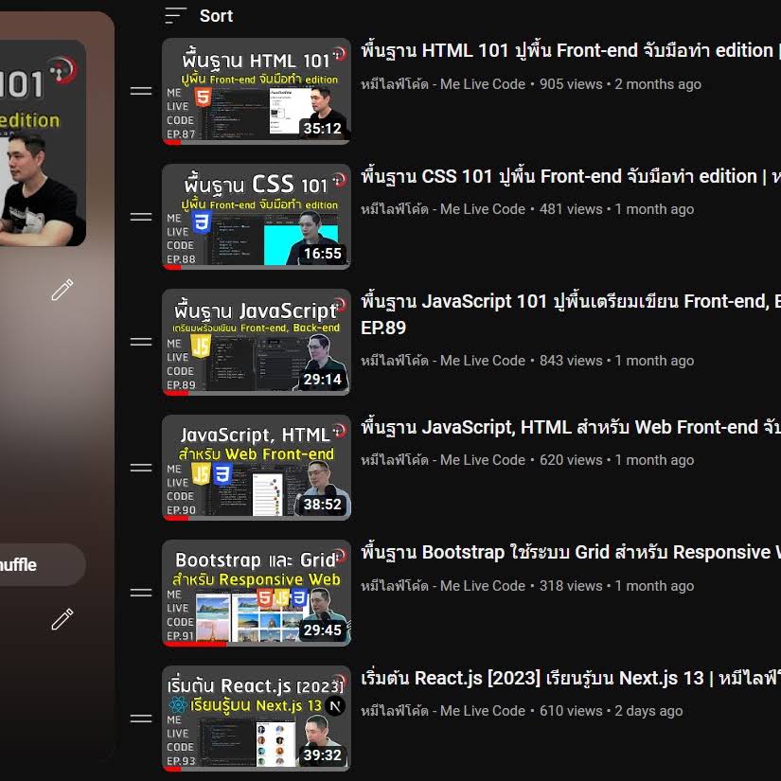
Task: Open the playlist cover image in the sidebar
Action: pos(43,143)
